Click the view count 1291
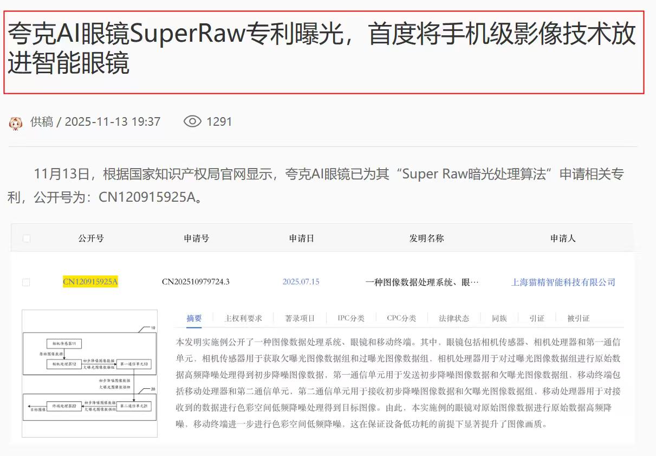 pos(219,121)
